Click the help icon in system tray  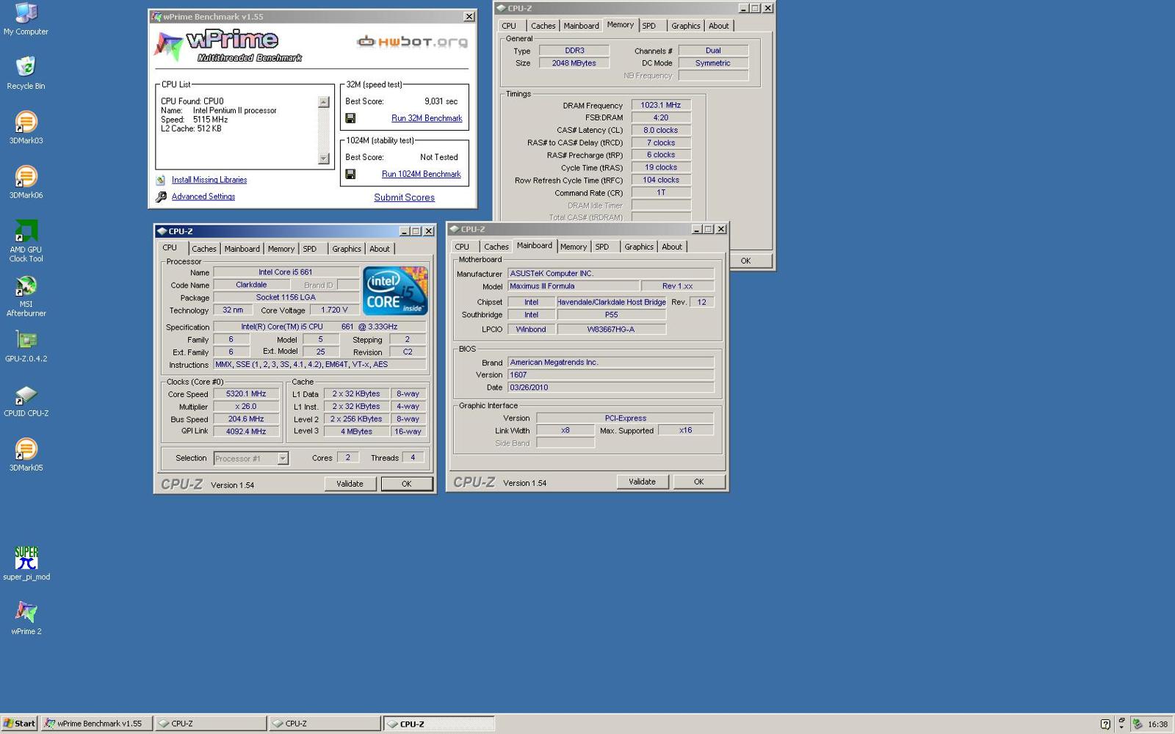[1105, 724]
